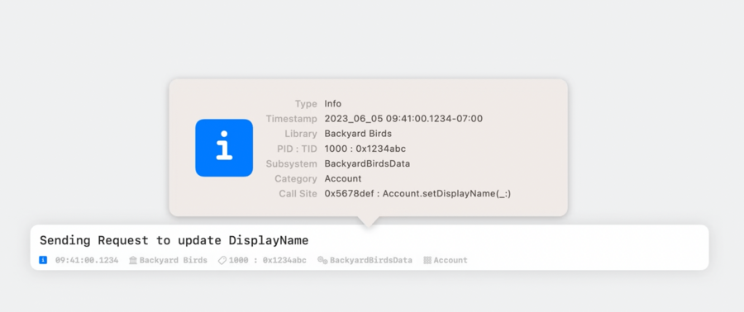Click the large blue info icon in popover

(224, 148)
